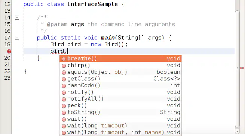Click the vertical scrollbar thumb of editor
Image resolution: width=245 pixels, height=136 pixels.
[238, 69]
